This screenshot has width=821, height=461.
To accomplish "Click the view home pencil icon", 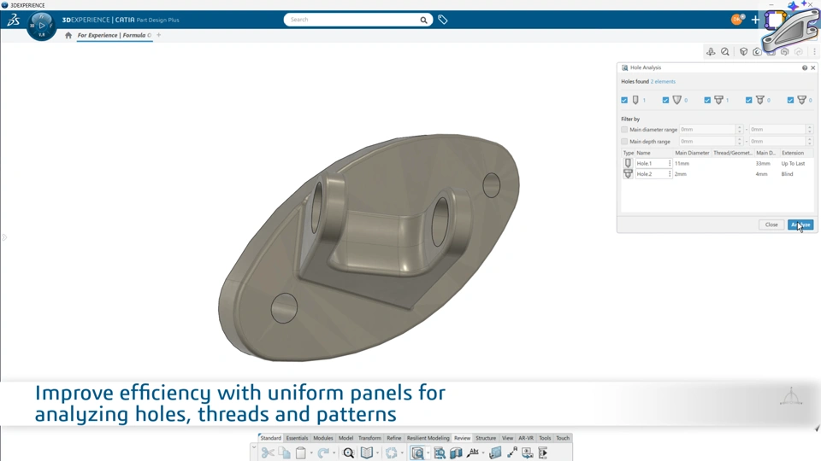I will (757, 52).
